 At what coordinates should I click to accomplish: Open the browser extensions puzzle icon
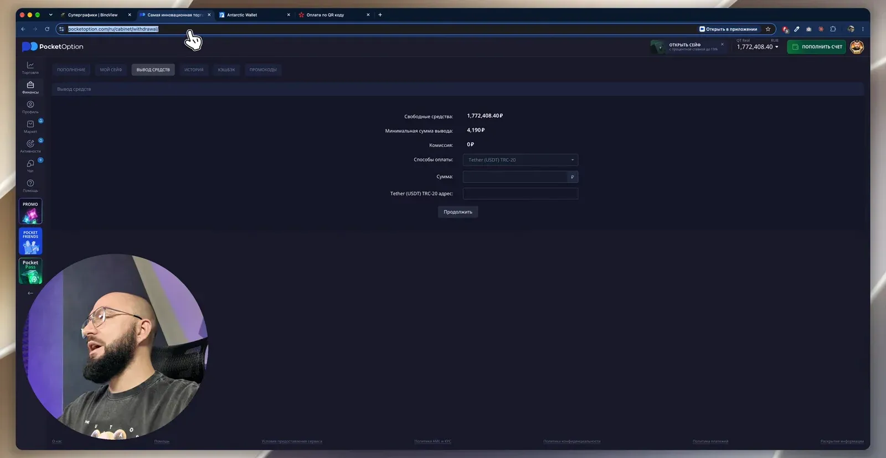[833, 29]
